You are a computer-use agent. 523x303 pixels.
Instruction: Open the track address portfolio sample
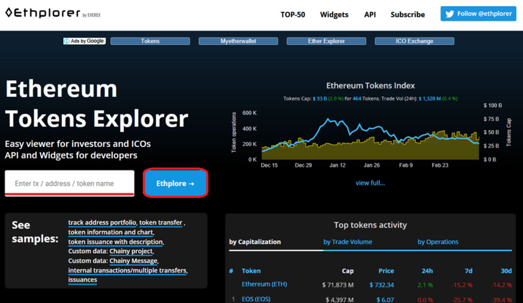pyautogui.click(x=102, y=222)
